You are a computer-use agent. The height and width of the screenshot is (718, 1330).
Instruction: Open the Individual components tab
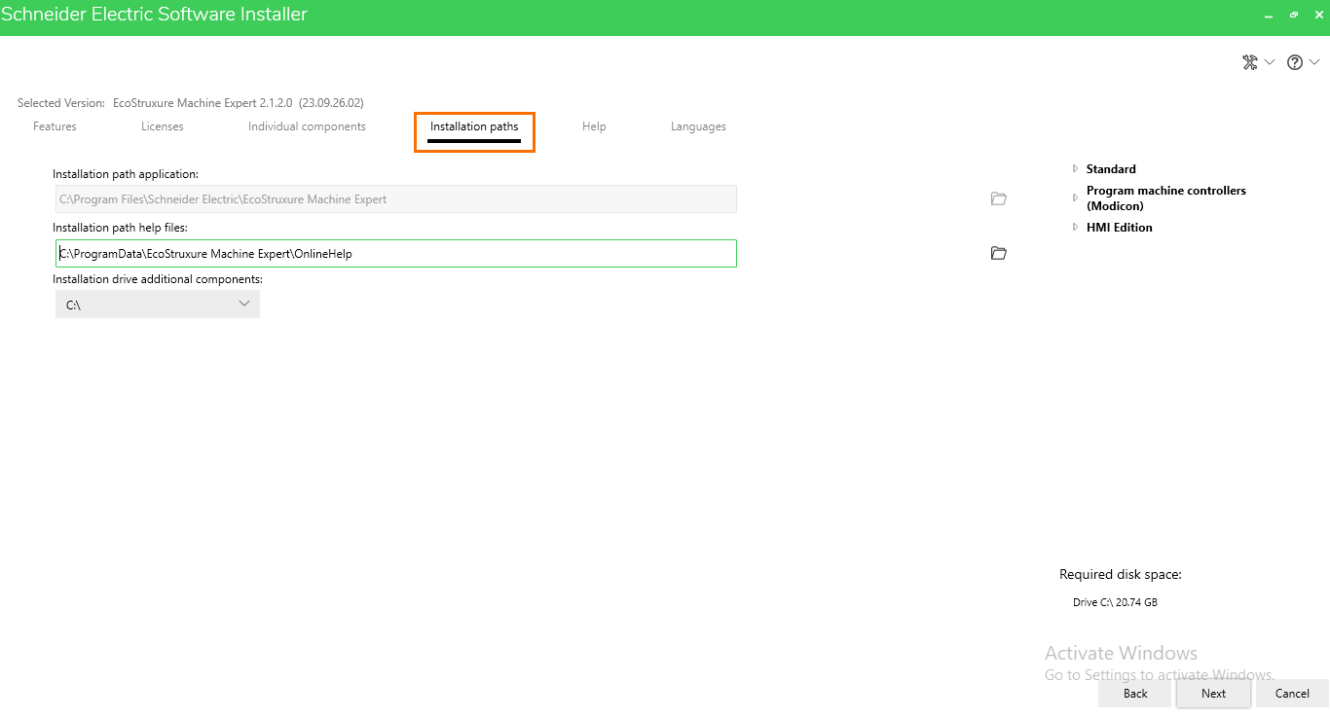coord(307,126)
